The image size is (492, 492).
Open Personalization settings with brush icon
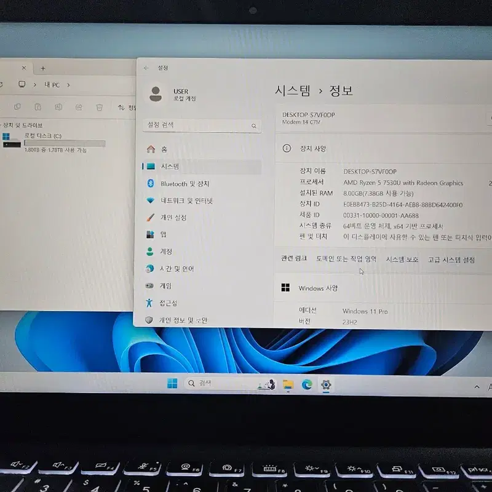coord(202,218)
